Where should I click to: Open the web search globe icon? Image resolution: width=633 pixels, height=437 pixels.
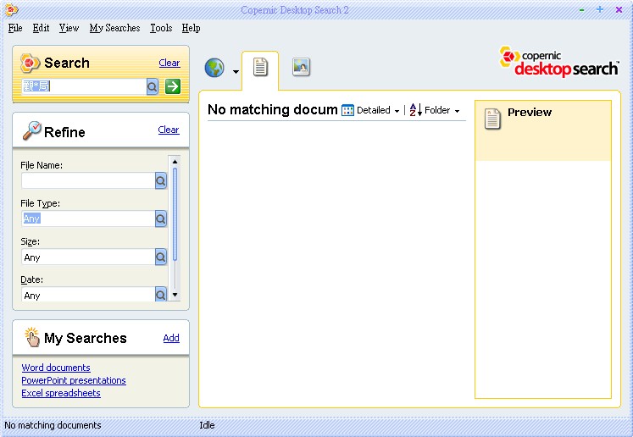[214, 68]
